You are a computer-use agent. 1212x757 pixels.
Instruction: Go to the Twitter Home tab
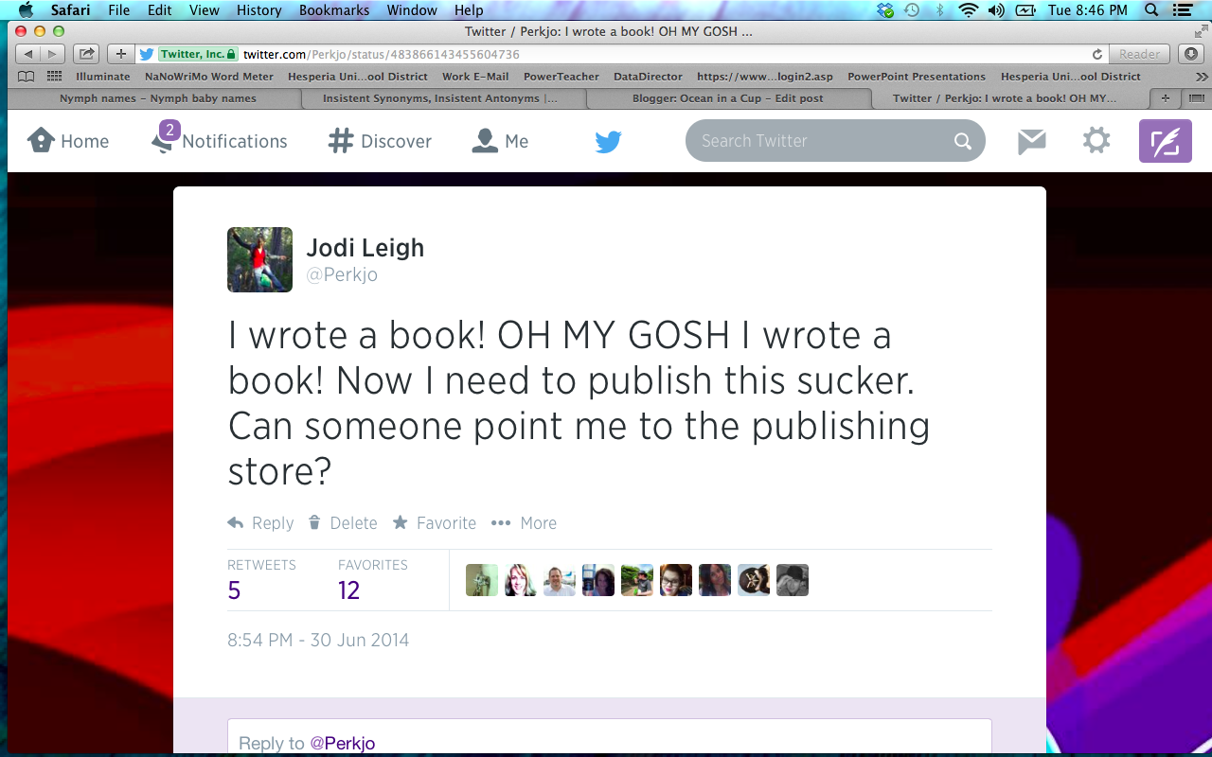click(68, 141)
